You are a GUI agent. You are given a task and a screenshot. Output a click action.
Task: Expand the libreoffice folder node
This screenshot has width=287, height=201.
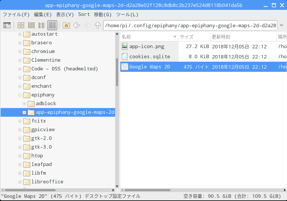pyautogui.click(x=20, y=182)
